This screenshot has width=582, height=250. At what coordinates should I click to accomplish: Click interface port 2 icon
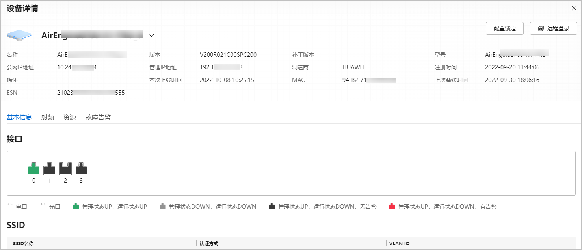[65, 169]
